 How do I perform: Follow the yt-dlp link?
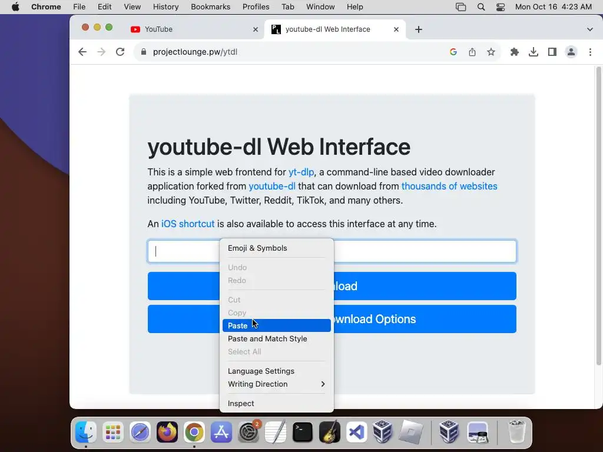pos(301,172)
